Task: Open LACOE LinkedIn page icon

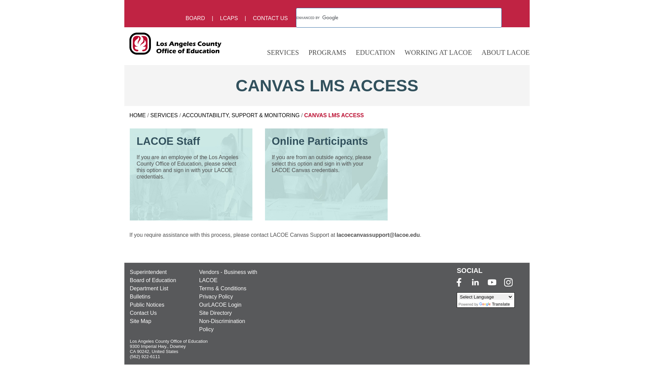Action: click(475, 282)
